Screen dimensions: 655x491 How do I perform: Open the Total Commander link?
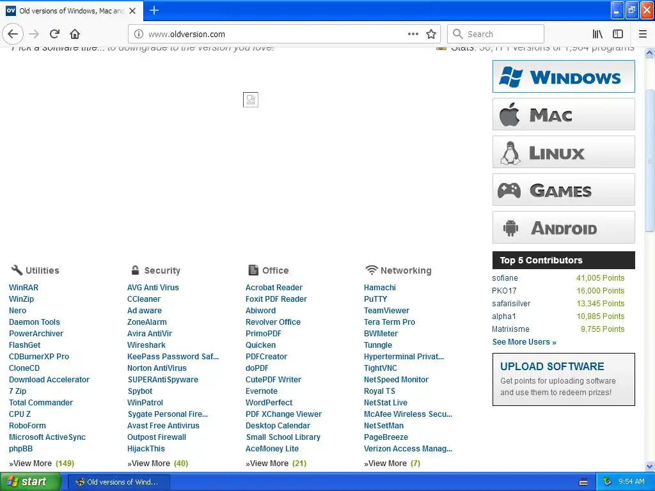[41, 403]
